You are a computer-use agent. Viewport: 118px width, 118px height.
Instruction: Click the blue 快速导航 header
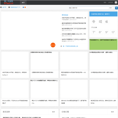(103, 14)
